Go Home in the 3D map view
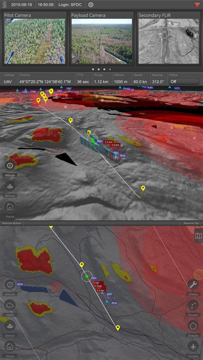 point(10,207)
